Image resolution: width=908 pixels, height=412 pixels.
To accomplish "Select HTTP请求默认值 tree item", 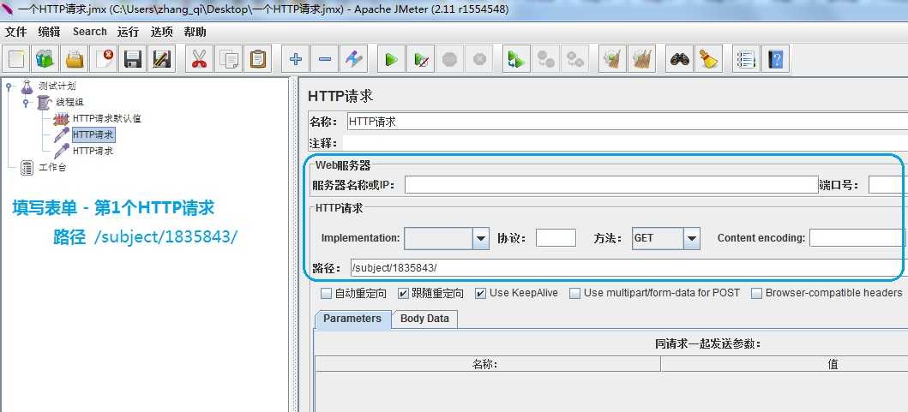I will 106,118.
